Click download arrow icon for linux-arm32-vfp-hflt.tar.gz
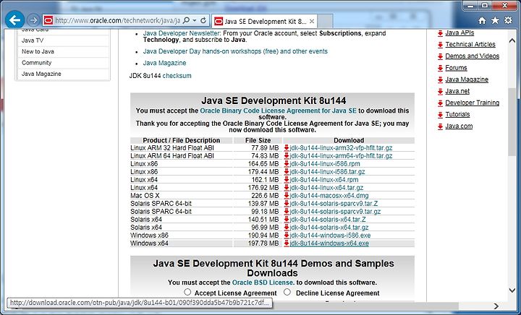521x315 pixels. (x=286, y=148)
